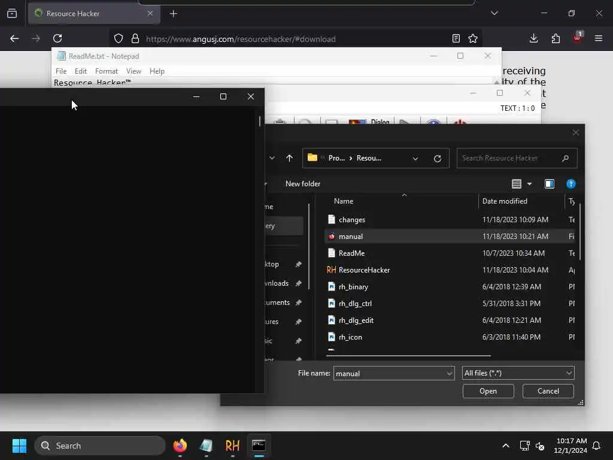The width and height of the screenshot is (613, 460).
Task: Open notification center bell icon
Action: (x=596, y=446)
